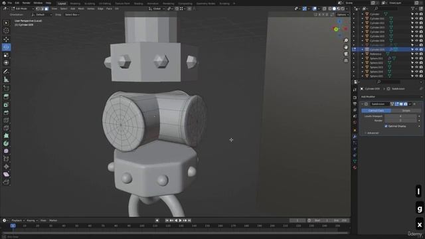
Task: Open Orientation Default dropdown
Action: 42,15
